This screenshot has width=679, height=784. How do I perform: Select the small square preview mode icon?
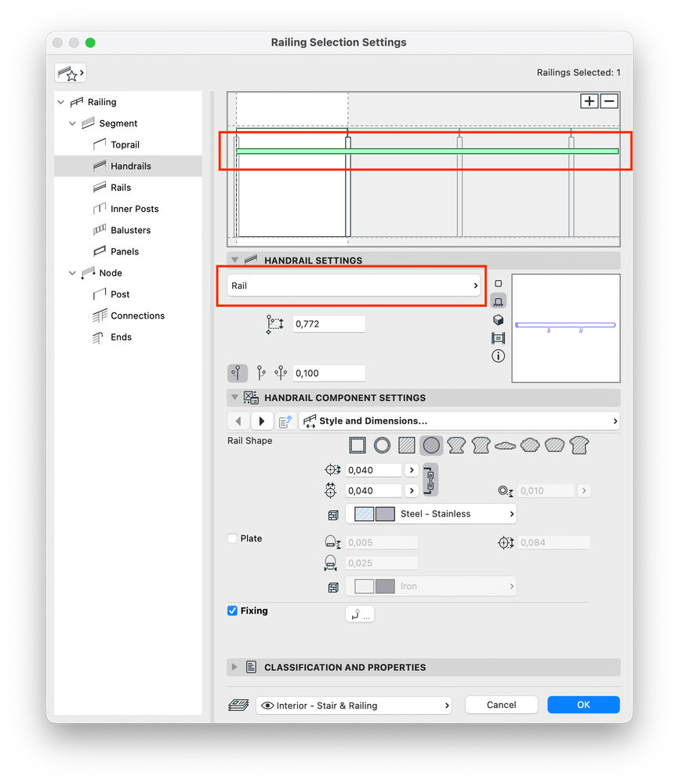[498, 283]
